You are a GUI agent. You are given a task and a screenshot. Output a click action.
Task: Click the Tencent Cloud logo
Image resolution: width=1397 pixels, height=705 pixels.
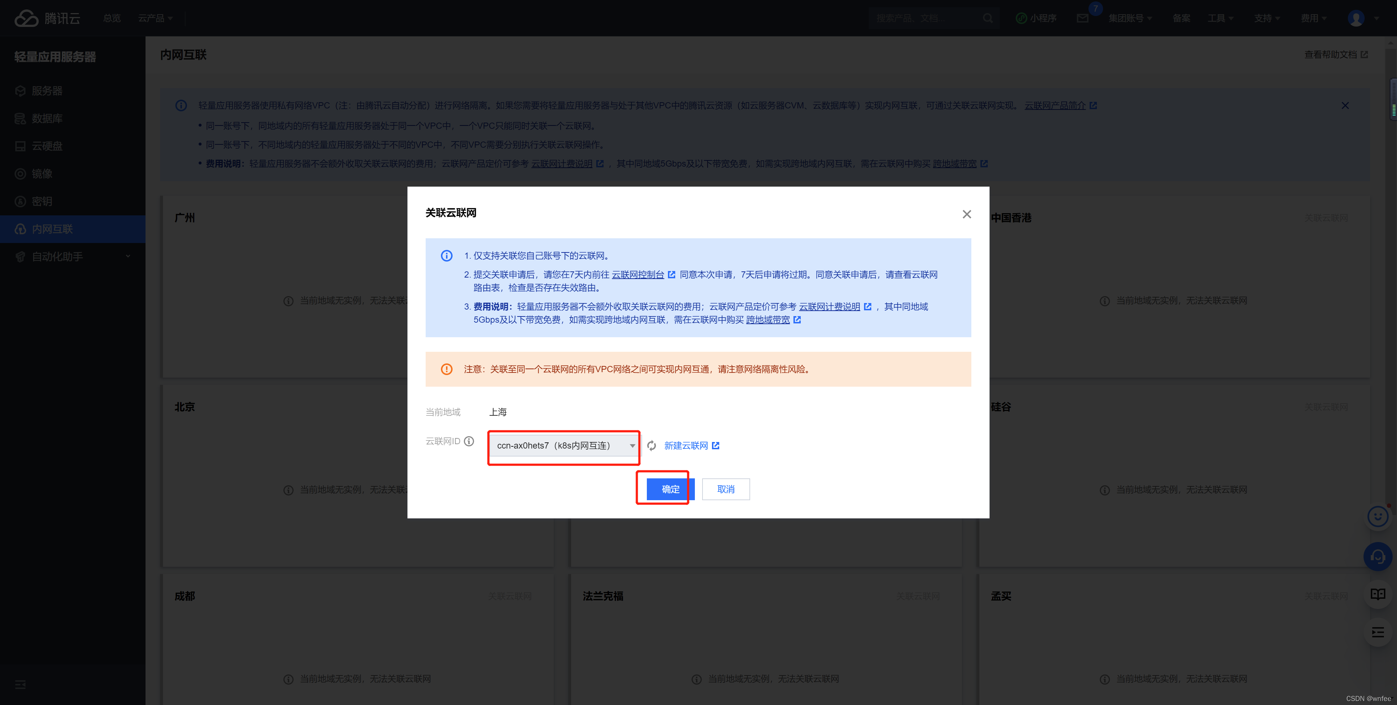47,19
